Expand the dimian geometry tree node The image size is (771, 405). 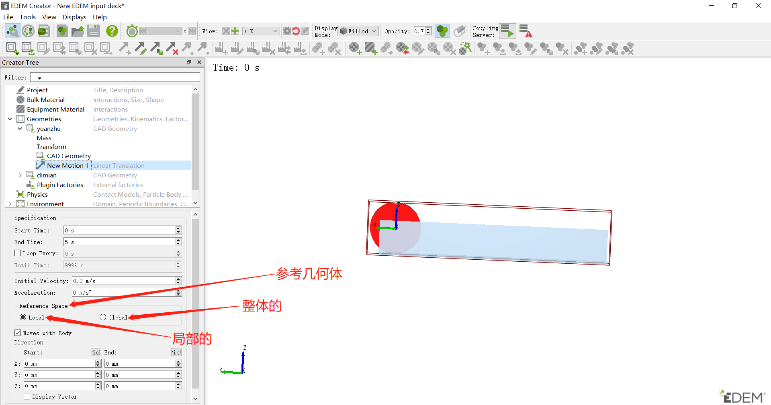(x=20, y=175)
